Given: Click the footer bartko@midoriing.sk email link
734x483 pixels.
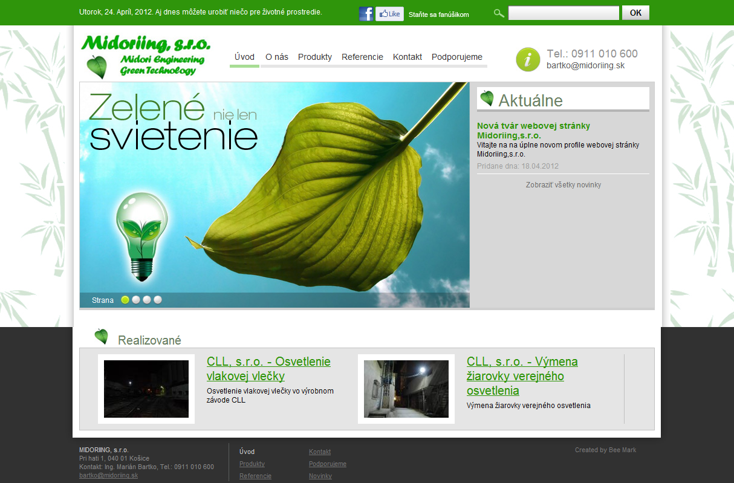Looking at the screenshot, I should (x=109, y=476).
